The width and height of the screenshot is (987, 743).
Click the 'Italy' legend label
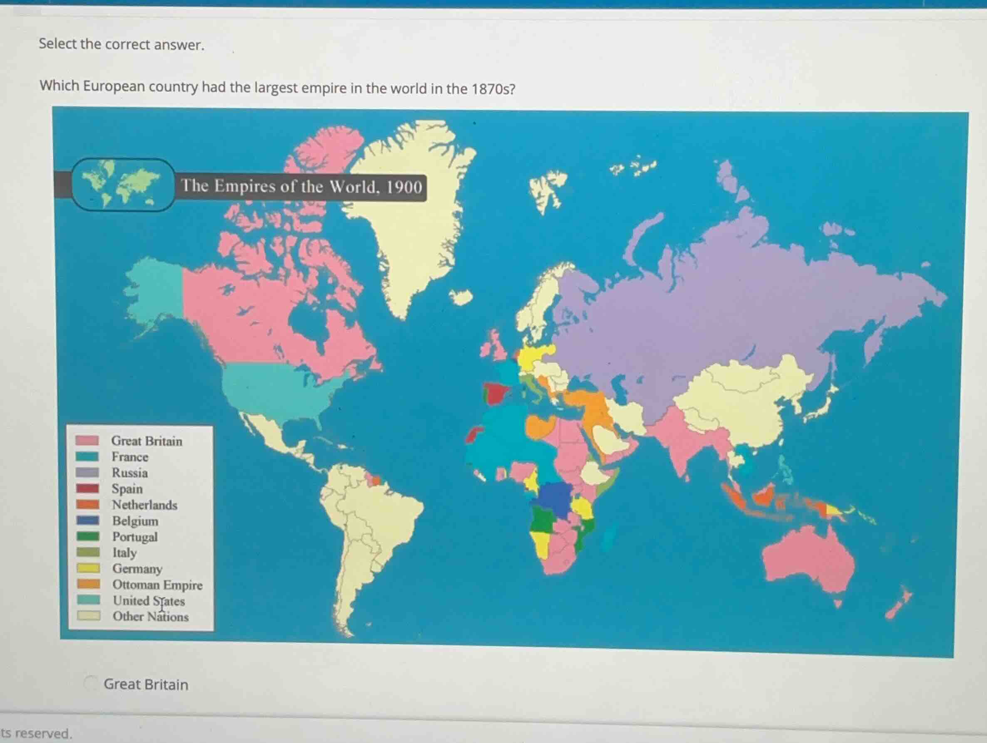point(124,553)
